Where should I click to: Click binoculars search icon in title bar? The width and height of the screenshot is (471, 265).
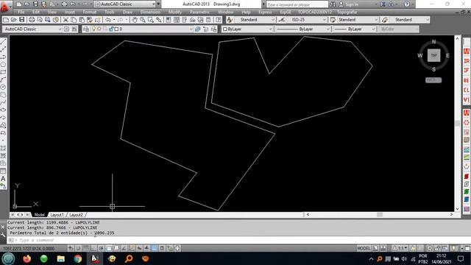click(x=333, y=4)
